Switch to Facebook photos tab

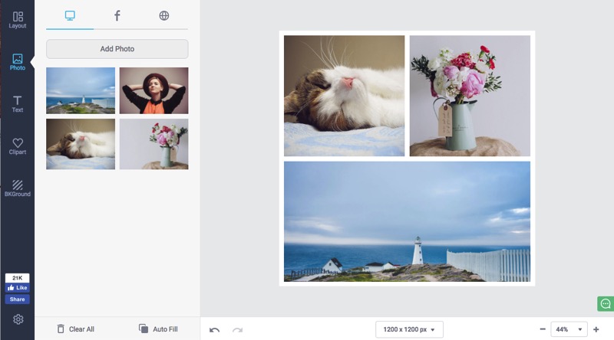pyautogui.click(x=117, y=16)
